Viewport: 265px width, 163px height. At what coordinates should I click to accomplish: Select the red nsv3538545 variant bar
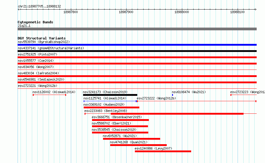coord(120,133)
